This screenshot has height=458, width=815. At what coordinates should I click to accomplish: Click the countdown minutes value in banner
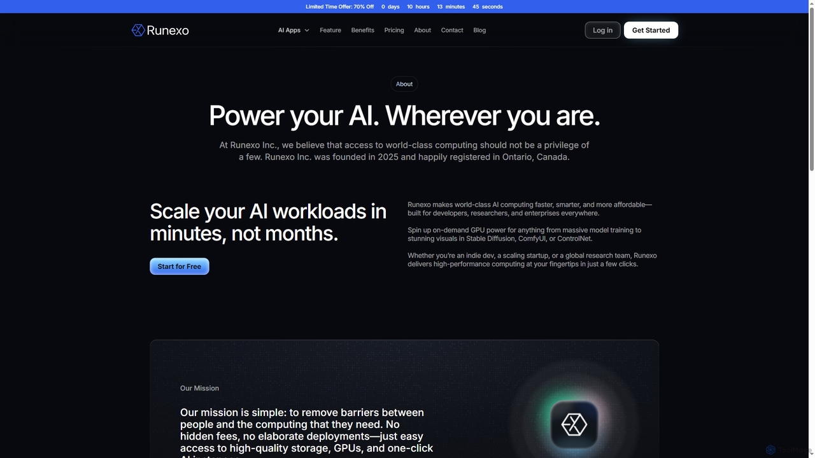[440, 6]
